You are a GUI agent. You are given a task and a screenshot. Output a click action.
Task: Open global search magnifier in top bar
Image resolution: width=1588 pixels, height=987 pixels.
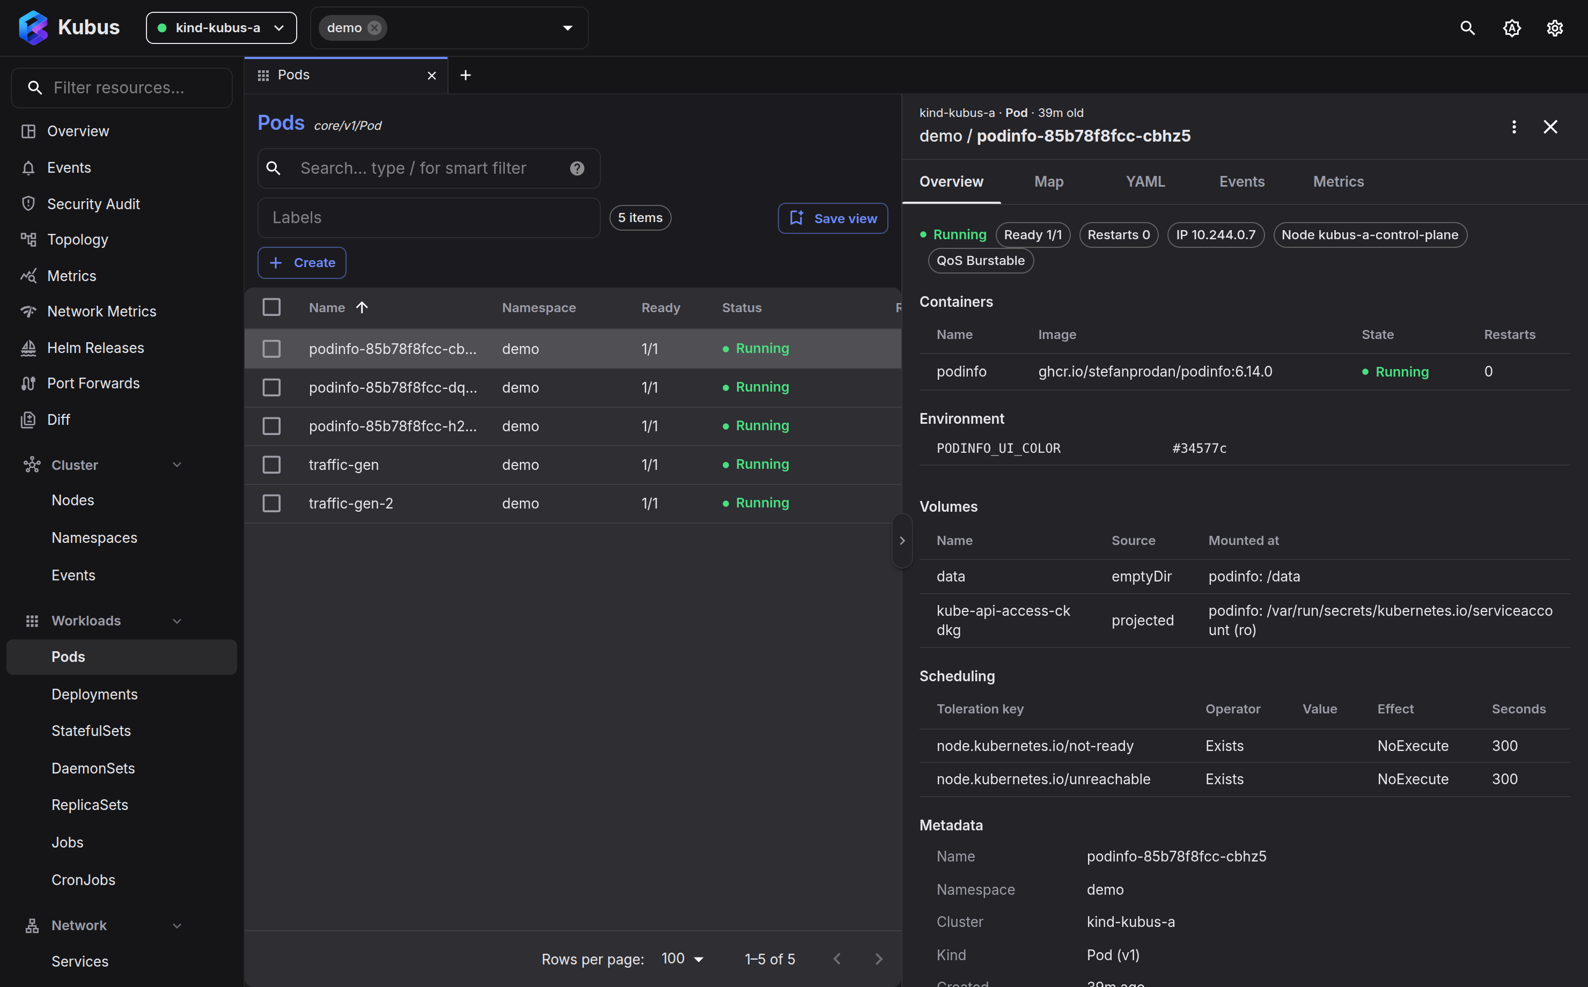point(1467,28)
